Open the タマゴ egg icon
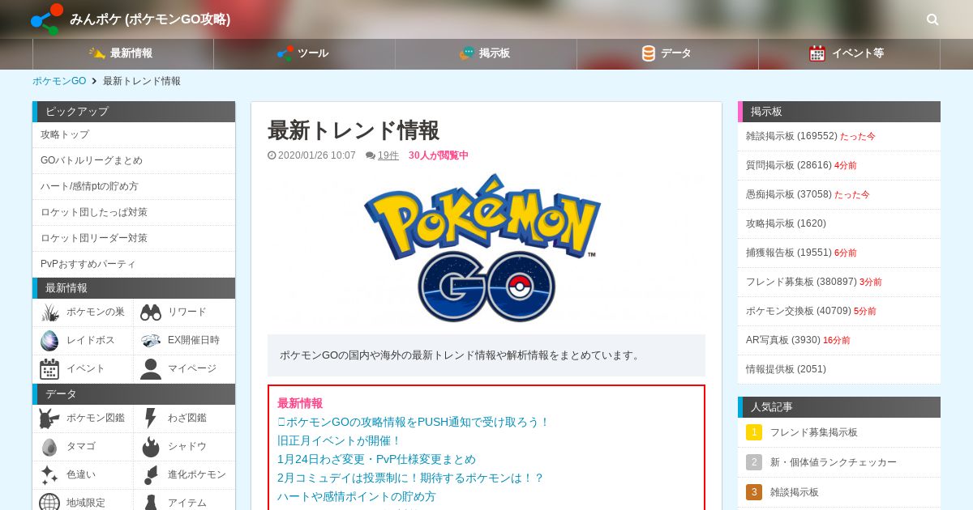Viewport: 973px width, 510px height. point(49,447)
